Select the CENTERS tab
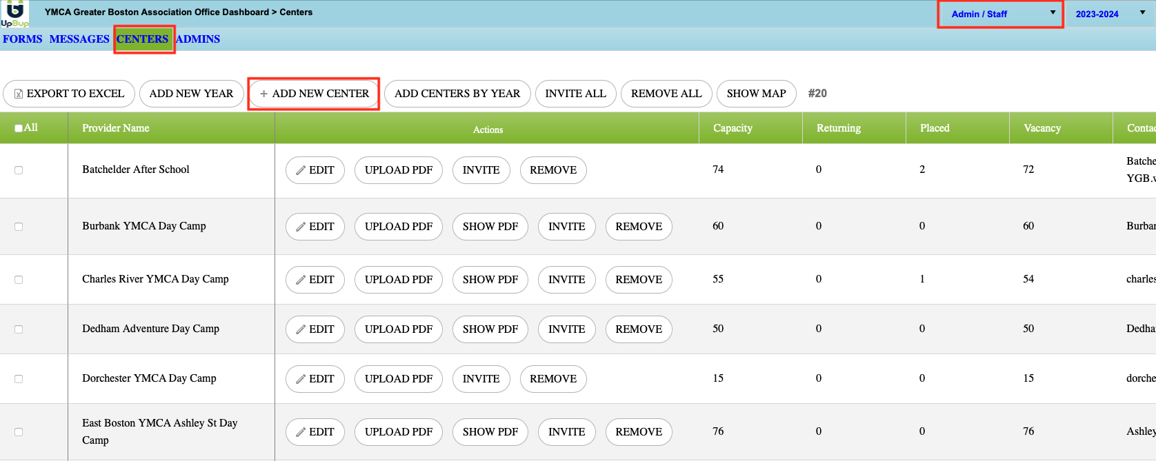This screenshot has height=461, width=1156. [x=143, y=39]
